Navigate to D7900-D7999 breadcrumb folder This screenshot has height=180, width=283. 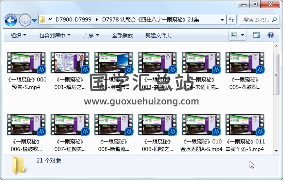coord(73,19)
